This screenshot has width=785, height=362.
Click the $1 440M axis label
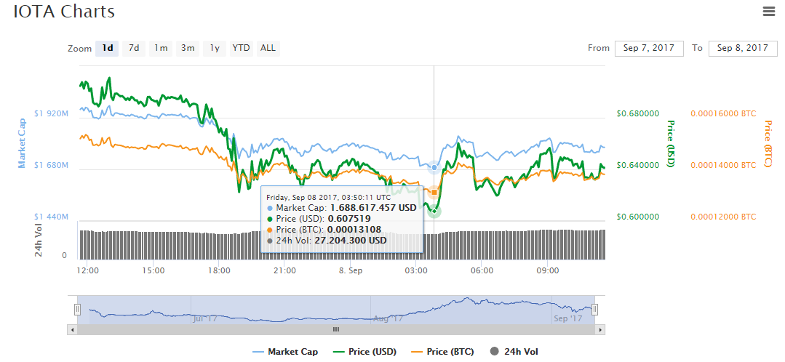tap(52, 217)
